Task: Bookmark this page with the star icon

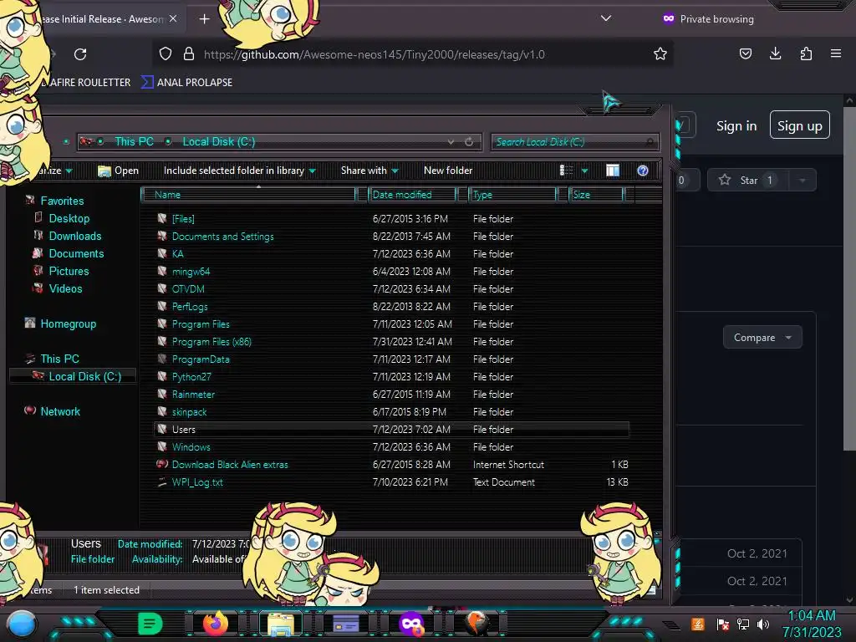Action: (x=660, y=53)
